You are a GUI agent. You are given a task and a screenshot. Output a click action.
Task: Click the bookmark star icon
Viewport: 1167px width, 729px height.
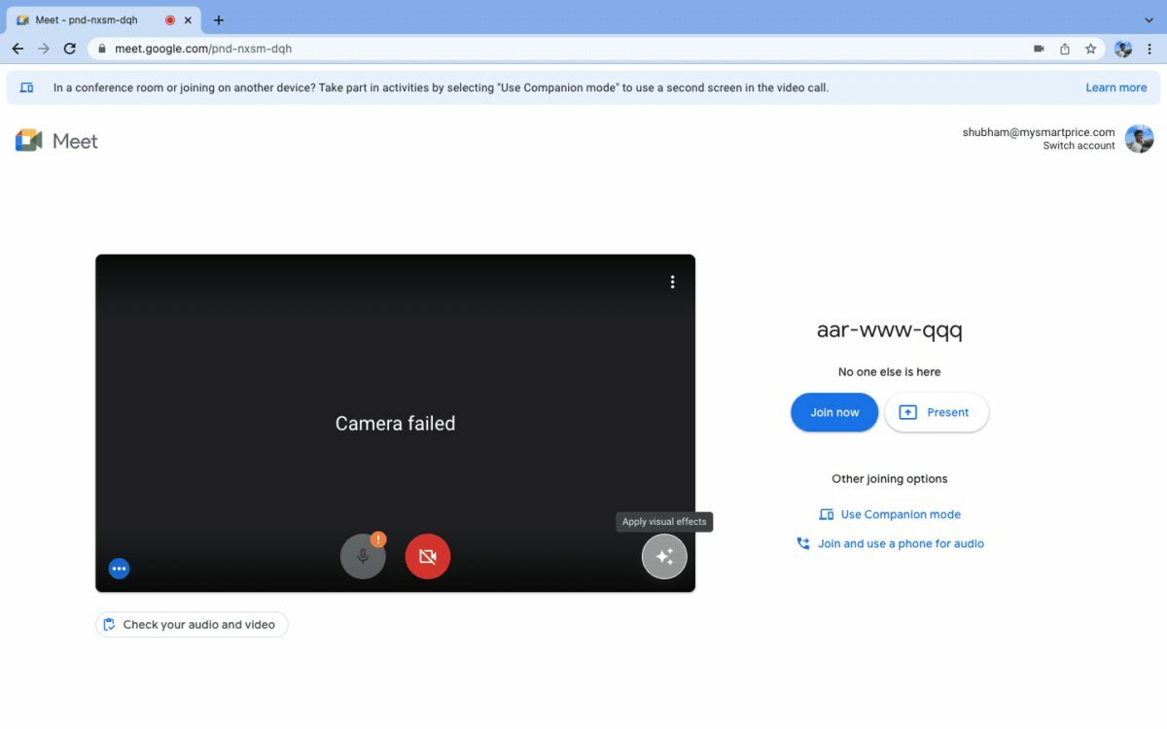(1090, 48)
